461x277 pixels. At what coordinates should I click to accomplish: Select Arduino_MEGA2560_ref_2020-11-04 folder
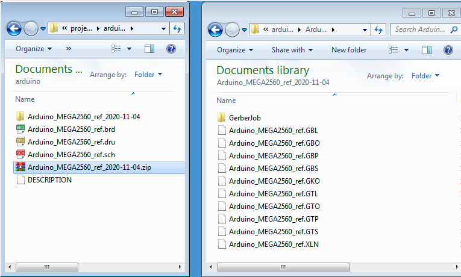pyautogui.click(x=84, y=117)
